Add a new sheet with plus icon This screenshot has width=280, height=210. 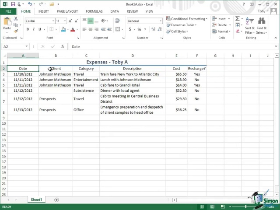56,200
